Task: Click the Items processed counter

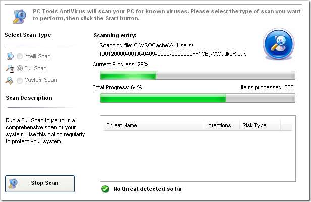Action: (267, 87)
